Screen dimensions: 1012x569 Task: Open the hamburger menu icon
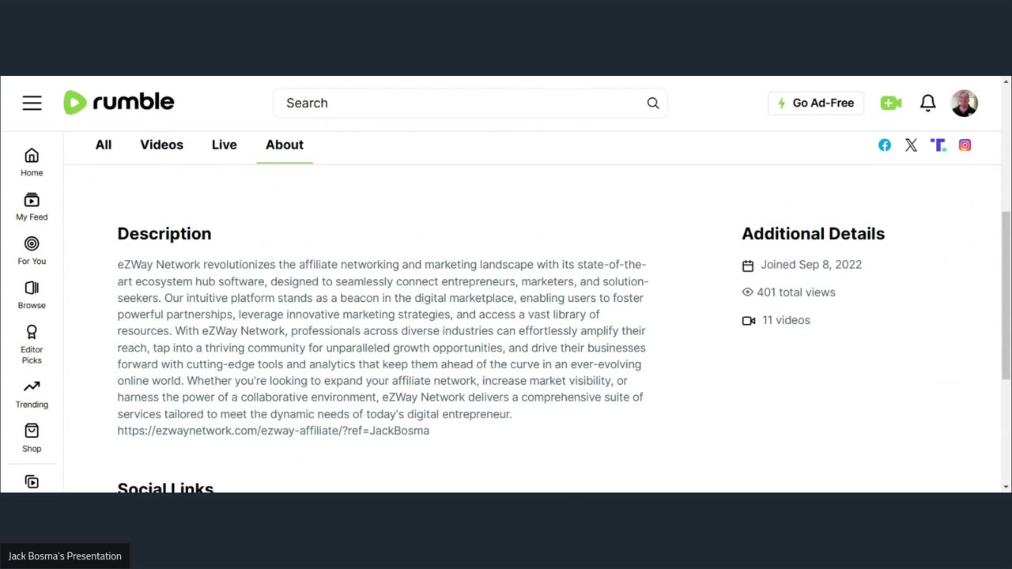point(32,103)
